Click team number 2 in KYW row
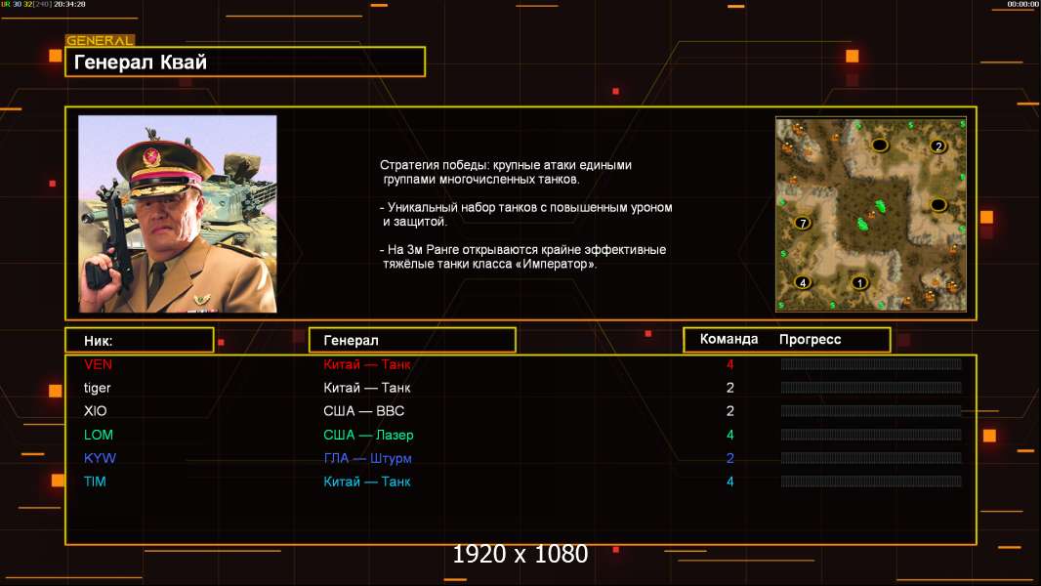The width and height of the screenshot is (1041, 586). (729, 458)
